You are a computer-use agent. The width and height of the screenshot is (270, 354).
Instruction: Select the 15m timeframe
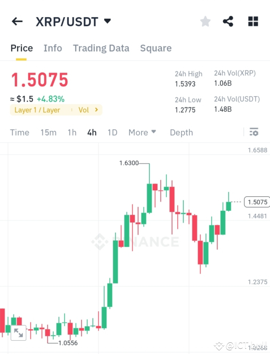pos(48,132)
